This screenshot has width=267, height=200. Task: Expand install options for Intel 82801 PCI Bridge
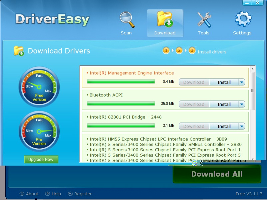tap(242, 126)
